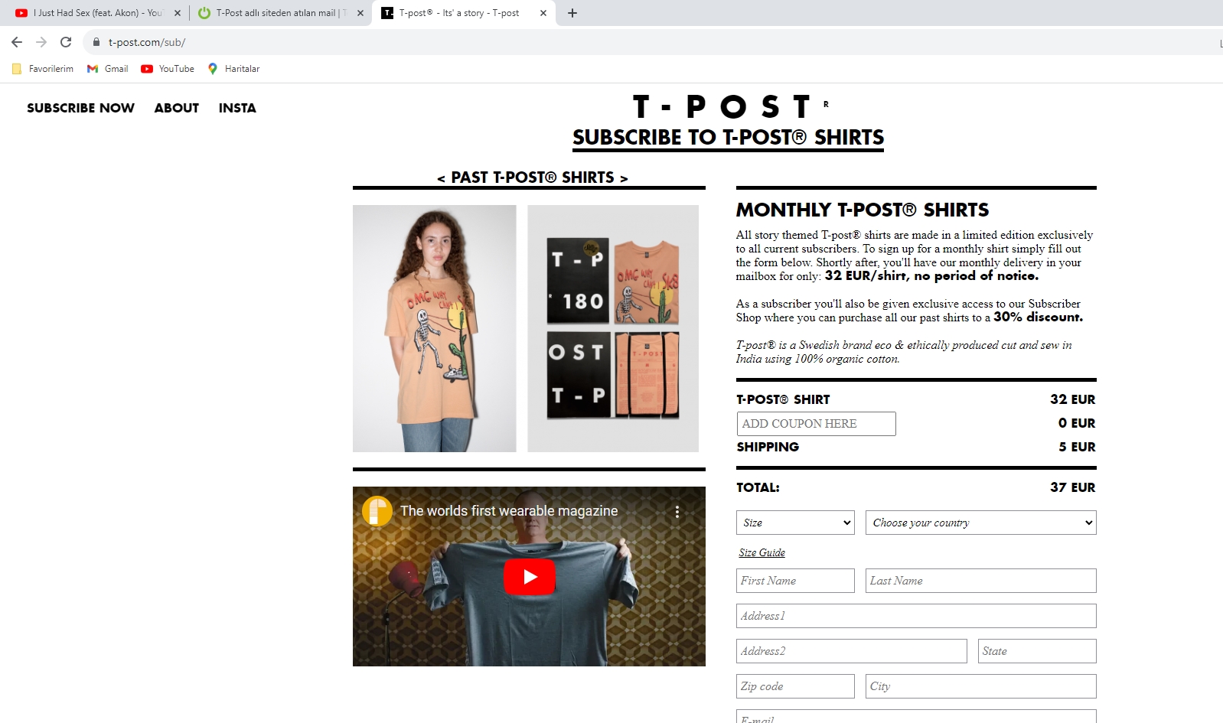Reload the page with the refresh icon
This screenshot has height=723, width=1223.
coord(66,42)
